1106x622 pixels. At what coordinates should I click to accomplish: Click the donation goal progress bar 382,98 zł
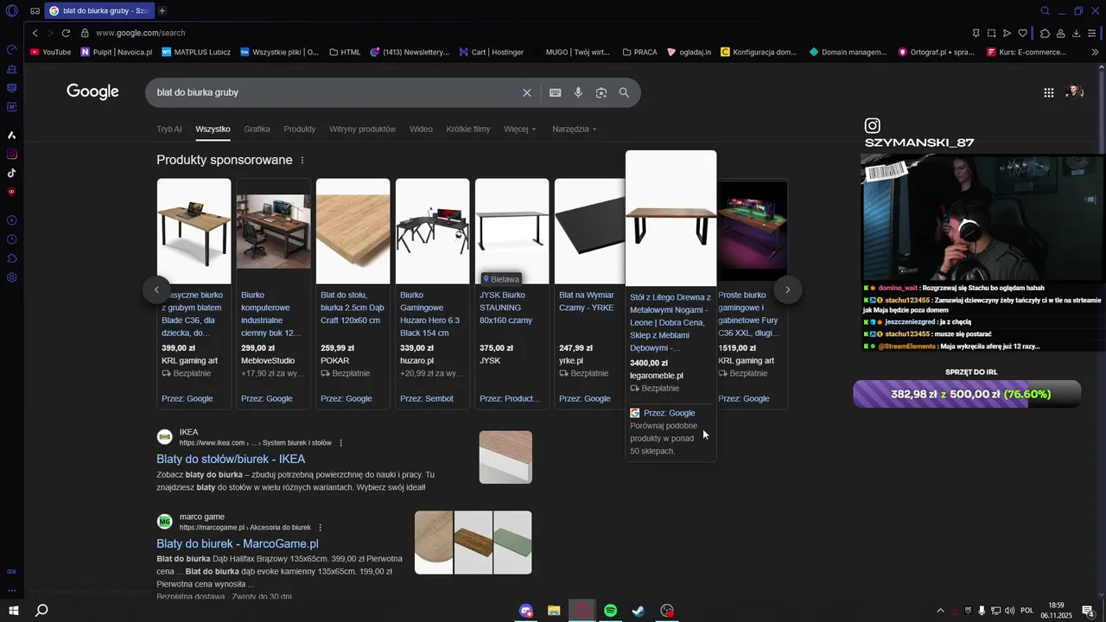point(967,394)
